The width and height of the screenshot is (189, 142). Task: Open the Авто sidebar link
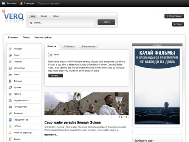(x=16, y=75)
